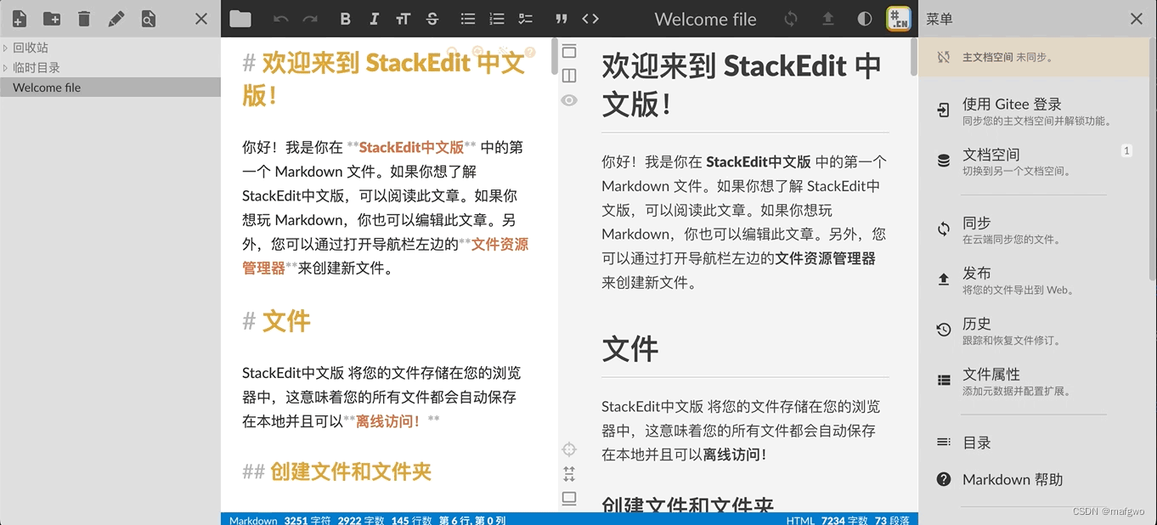
Task: Open the 文档空间 menu entry
Action: click(1033, 161)
